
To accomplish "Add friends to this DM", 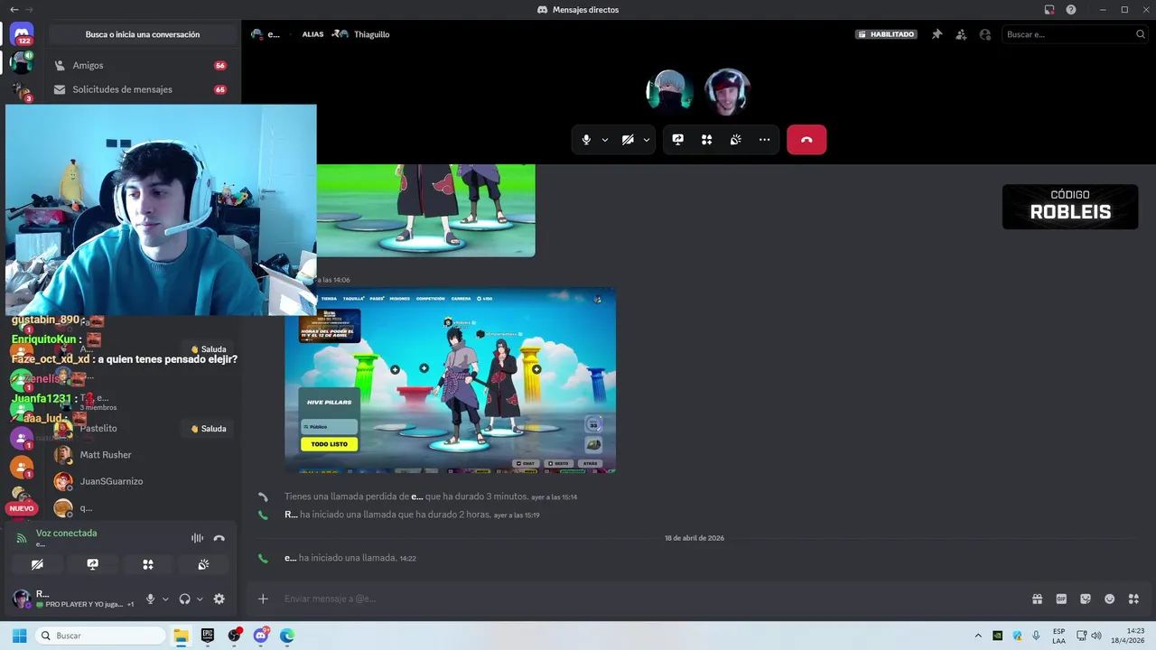I will coord(961,34).
